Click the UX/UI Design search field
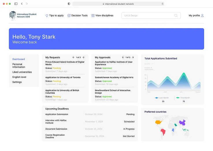The image size is (213, 151). [x=147, y=16]
